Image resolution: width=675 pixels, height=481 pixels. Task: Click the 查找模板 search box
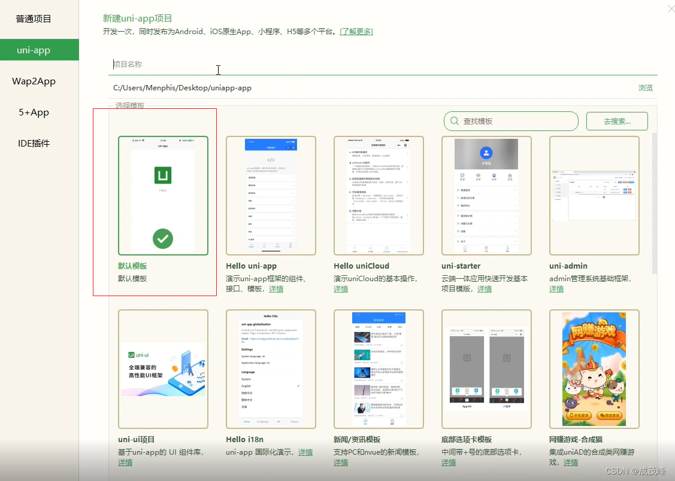[x=511, y=121]
